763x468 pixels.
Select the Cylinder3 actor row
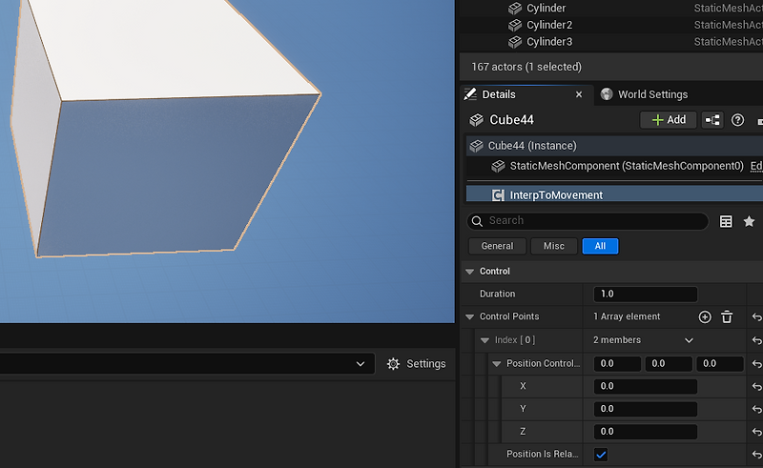(x=611, y=42)
